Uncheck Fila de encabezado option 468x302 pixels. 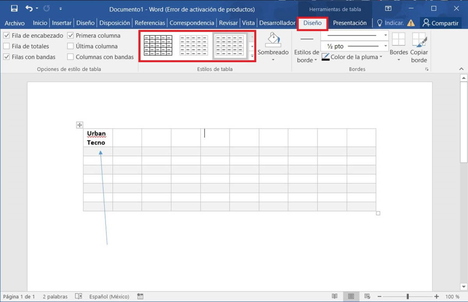7,35
